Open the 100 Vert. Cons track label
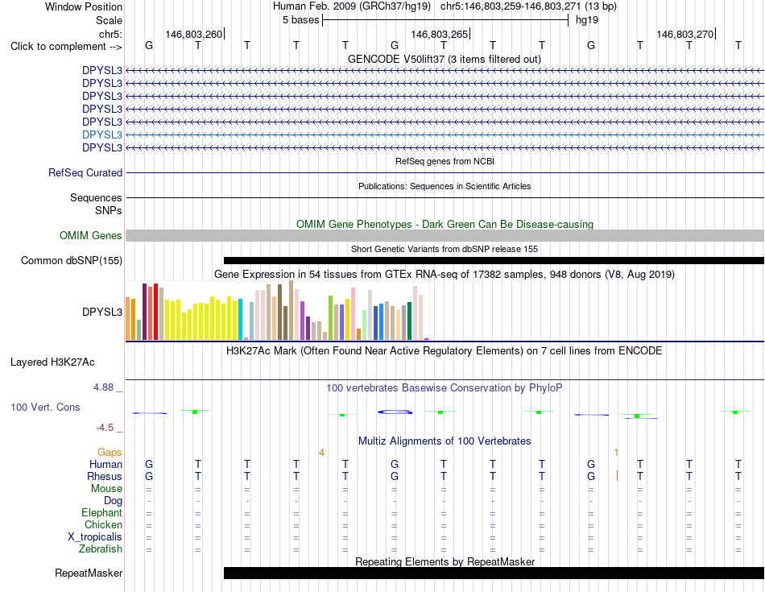The width and height of the screenshot is (765, 592). point(45,407)
